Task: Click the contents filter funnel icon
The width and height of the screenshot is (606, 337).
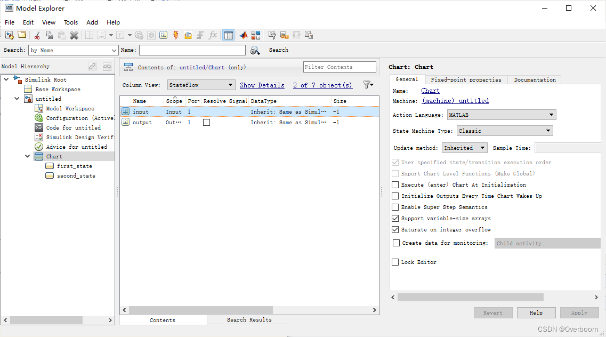Action: coord(368,85)
